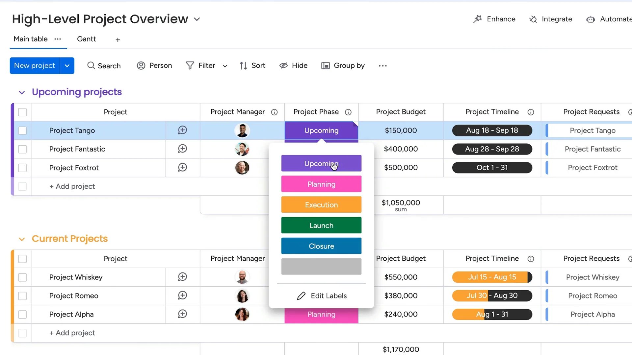Image resolution: width=632 pixels, height=355 pixels.
Task: Click Project Tango manager avatar
Action: (242, 130)
